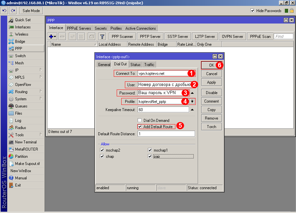
Task: Enable Safe Mode
Action: coord(31,11)
